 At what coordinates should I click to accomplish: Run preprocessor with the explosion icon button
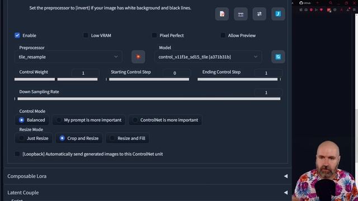click(x=138, y=57)
